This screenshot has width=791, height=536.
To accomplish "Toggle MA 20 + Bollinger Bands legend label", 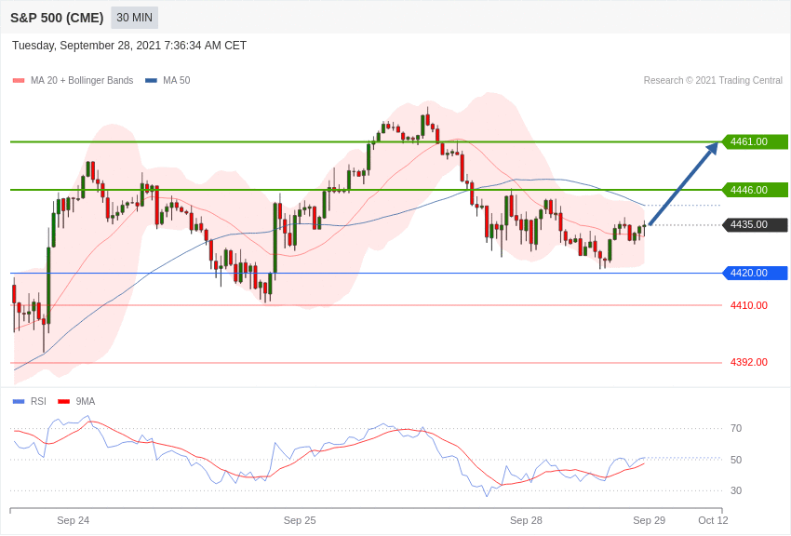I will coord(82,81).
